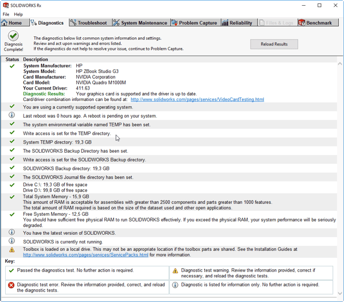Click check mark beside System TEMP directory row

point(12,141)
